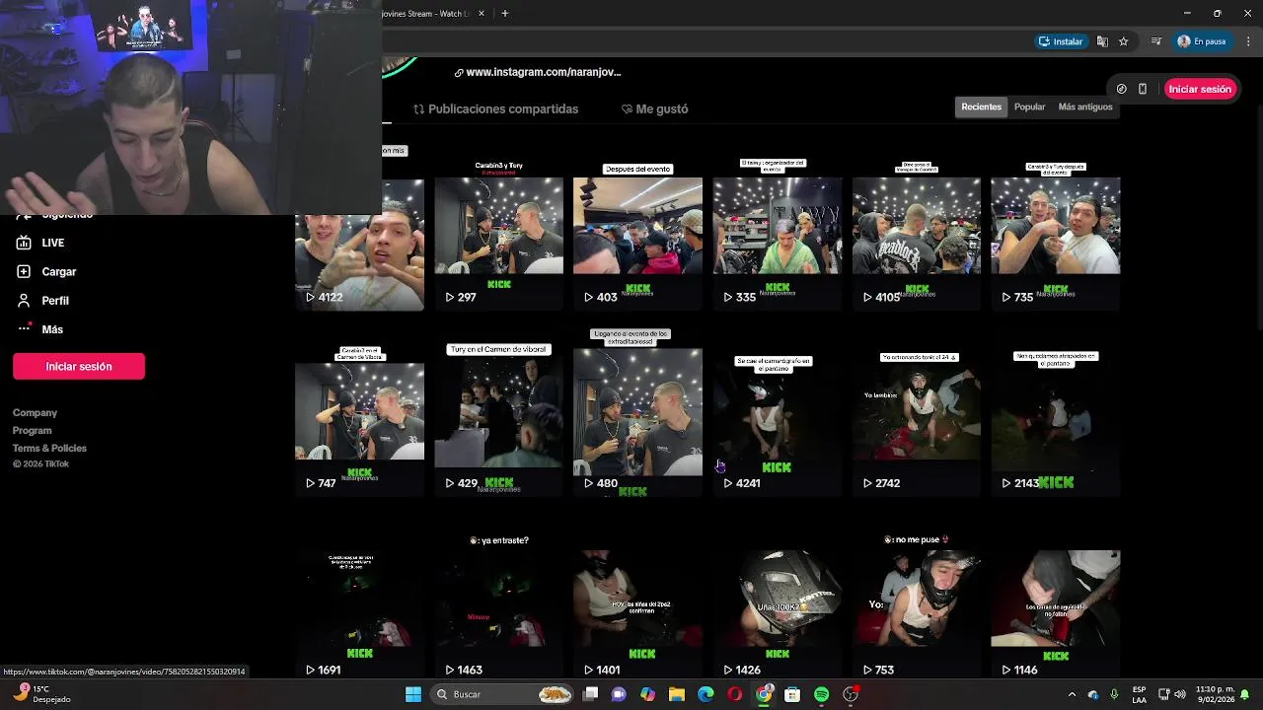Switch to the Me gustó tab
Viewport: 1263px width, 710px height.
coord(654,108)
